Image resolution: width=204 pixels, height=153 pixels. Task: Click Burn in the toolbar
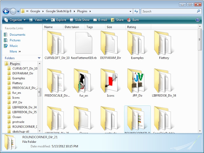[133, 20]
